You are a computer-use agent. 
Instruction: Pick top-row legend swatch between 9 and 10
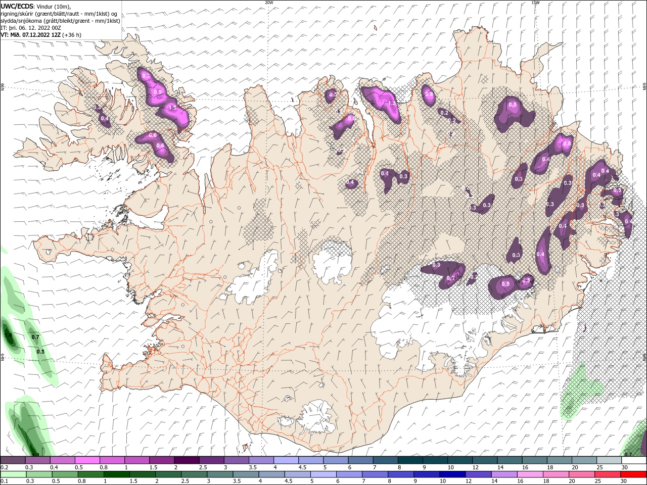coord(434,460)
